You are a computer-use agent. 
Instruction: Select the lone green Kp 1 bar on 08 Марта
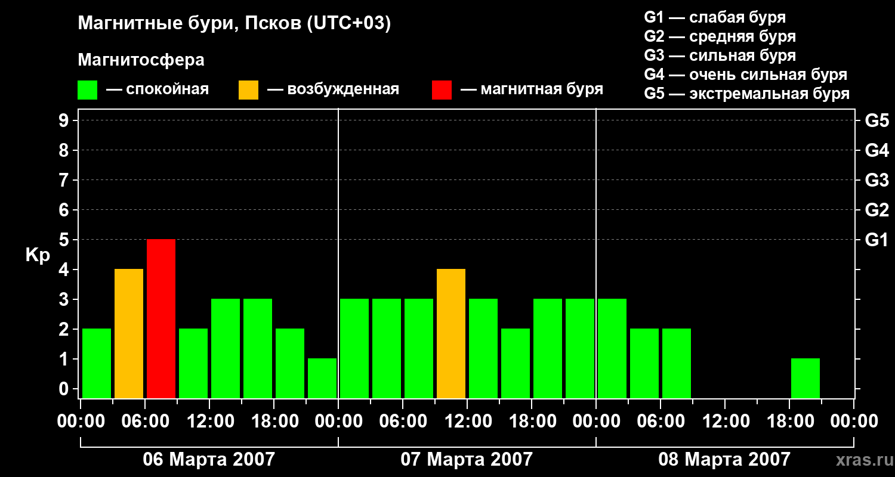pos(805,378)
